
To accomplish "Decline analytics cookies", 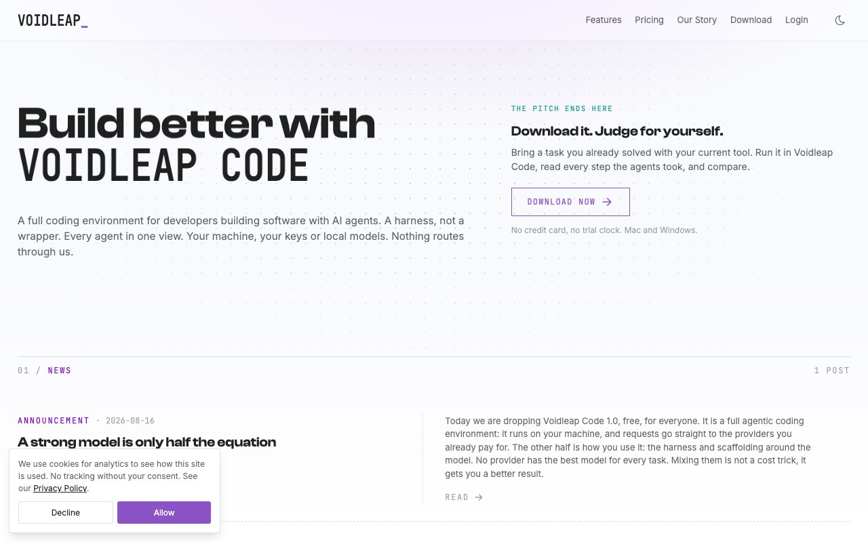I will [66, 513].
